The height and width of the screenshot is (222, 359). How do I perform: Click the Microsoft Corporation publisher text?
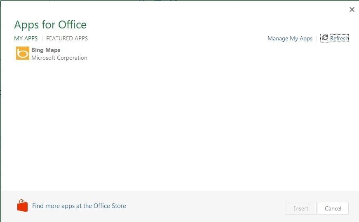click(59, 58)
